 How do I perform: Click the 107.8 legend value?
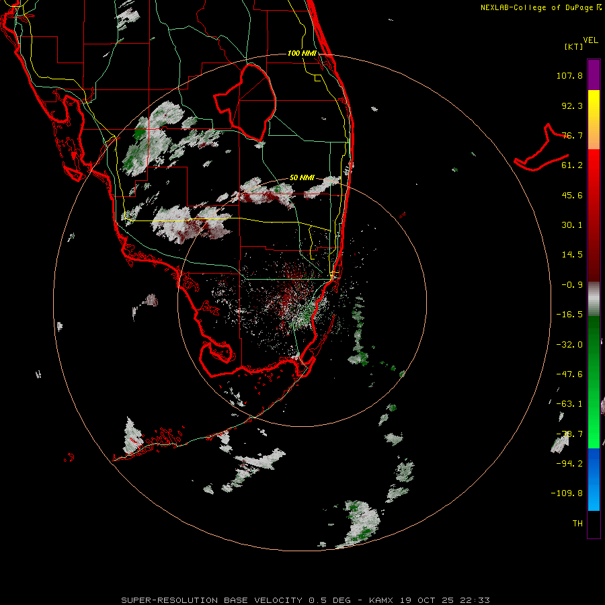click(569, 75)
